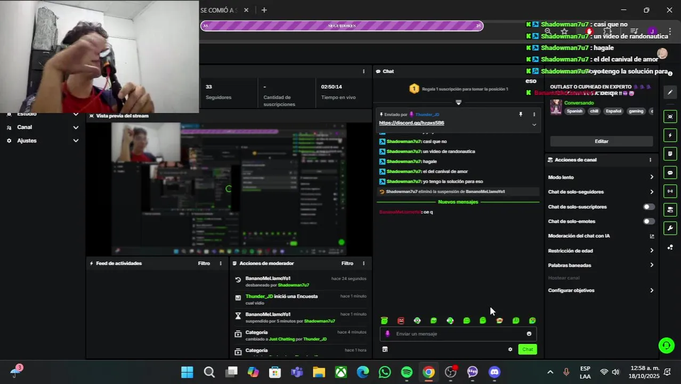Open Filtro in Acciones de moderador
The image size is (681, 384).
(347, 263)
